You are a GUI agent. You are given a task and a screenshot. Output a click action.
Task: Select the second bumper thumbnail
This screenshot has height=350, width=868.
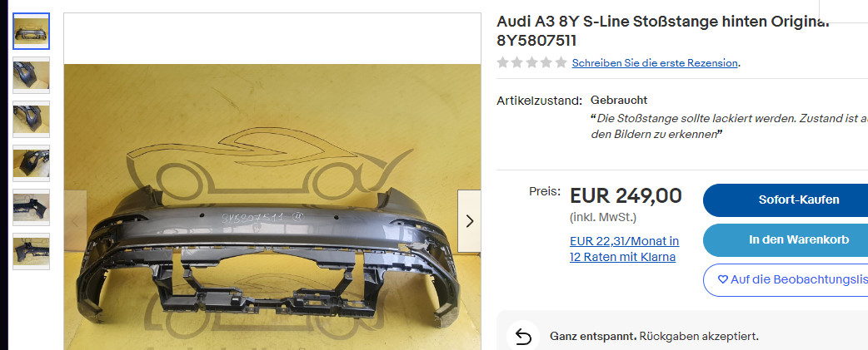(x=31, y=75)
